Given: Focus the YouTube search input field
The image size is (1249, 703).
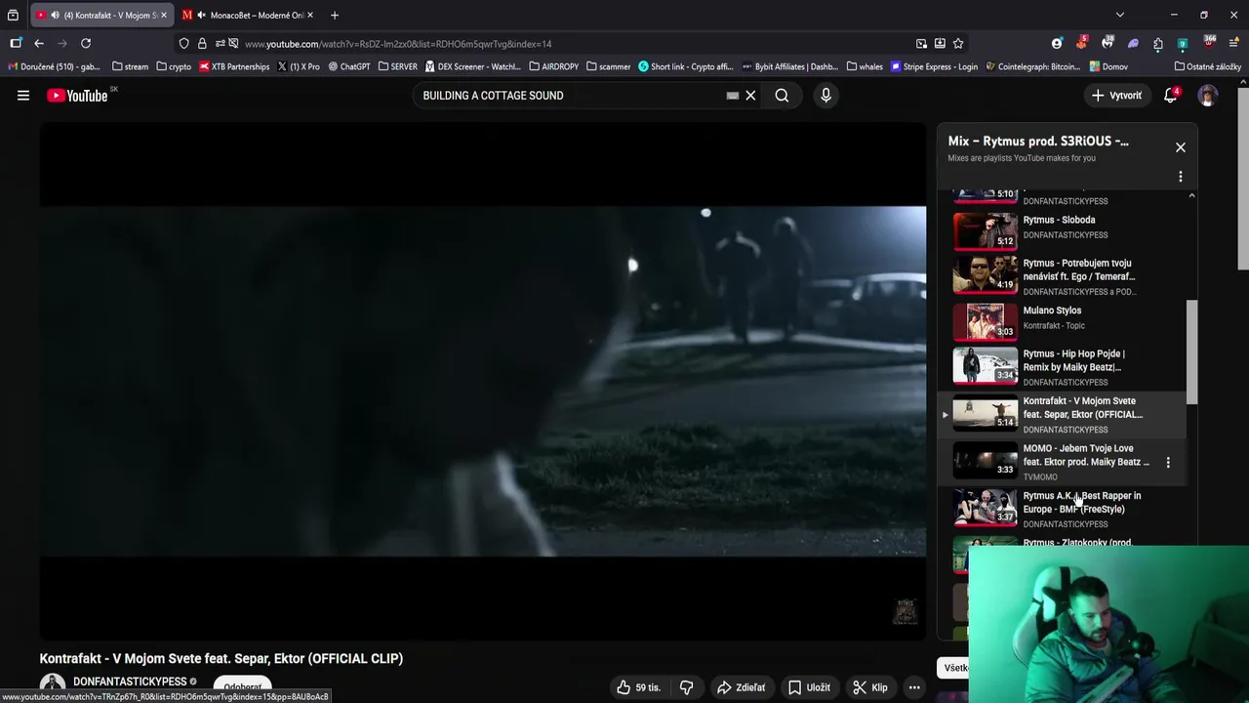Looking at the screenshot, I should (x=571, y=96).
